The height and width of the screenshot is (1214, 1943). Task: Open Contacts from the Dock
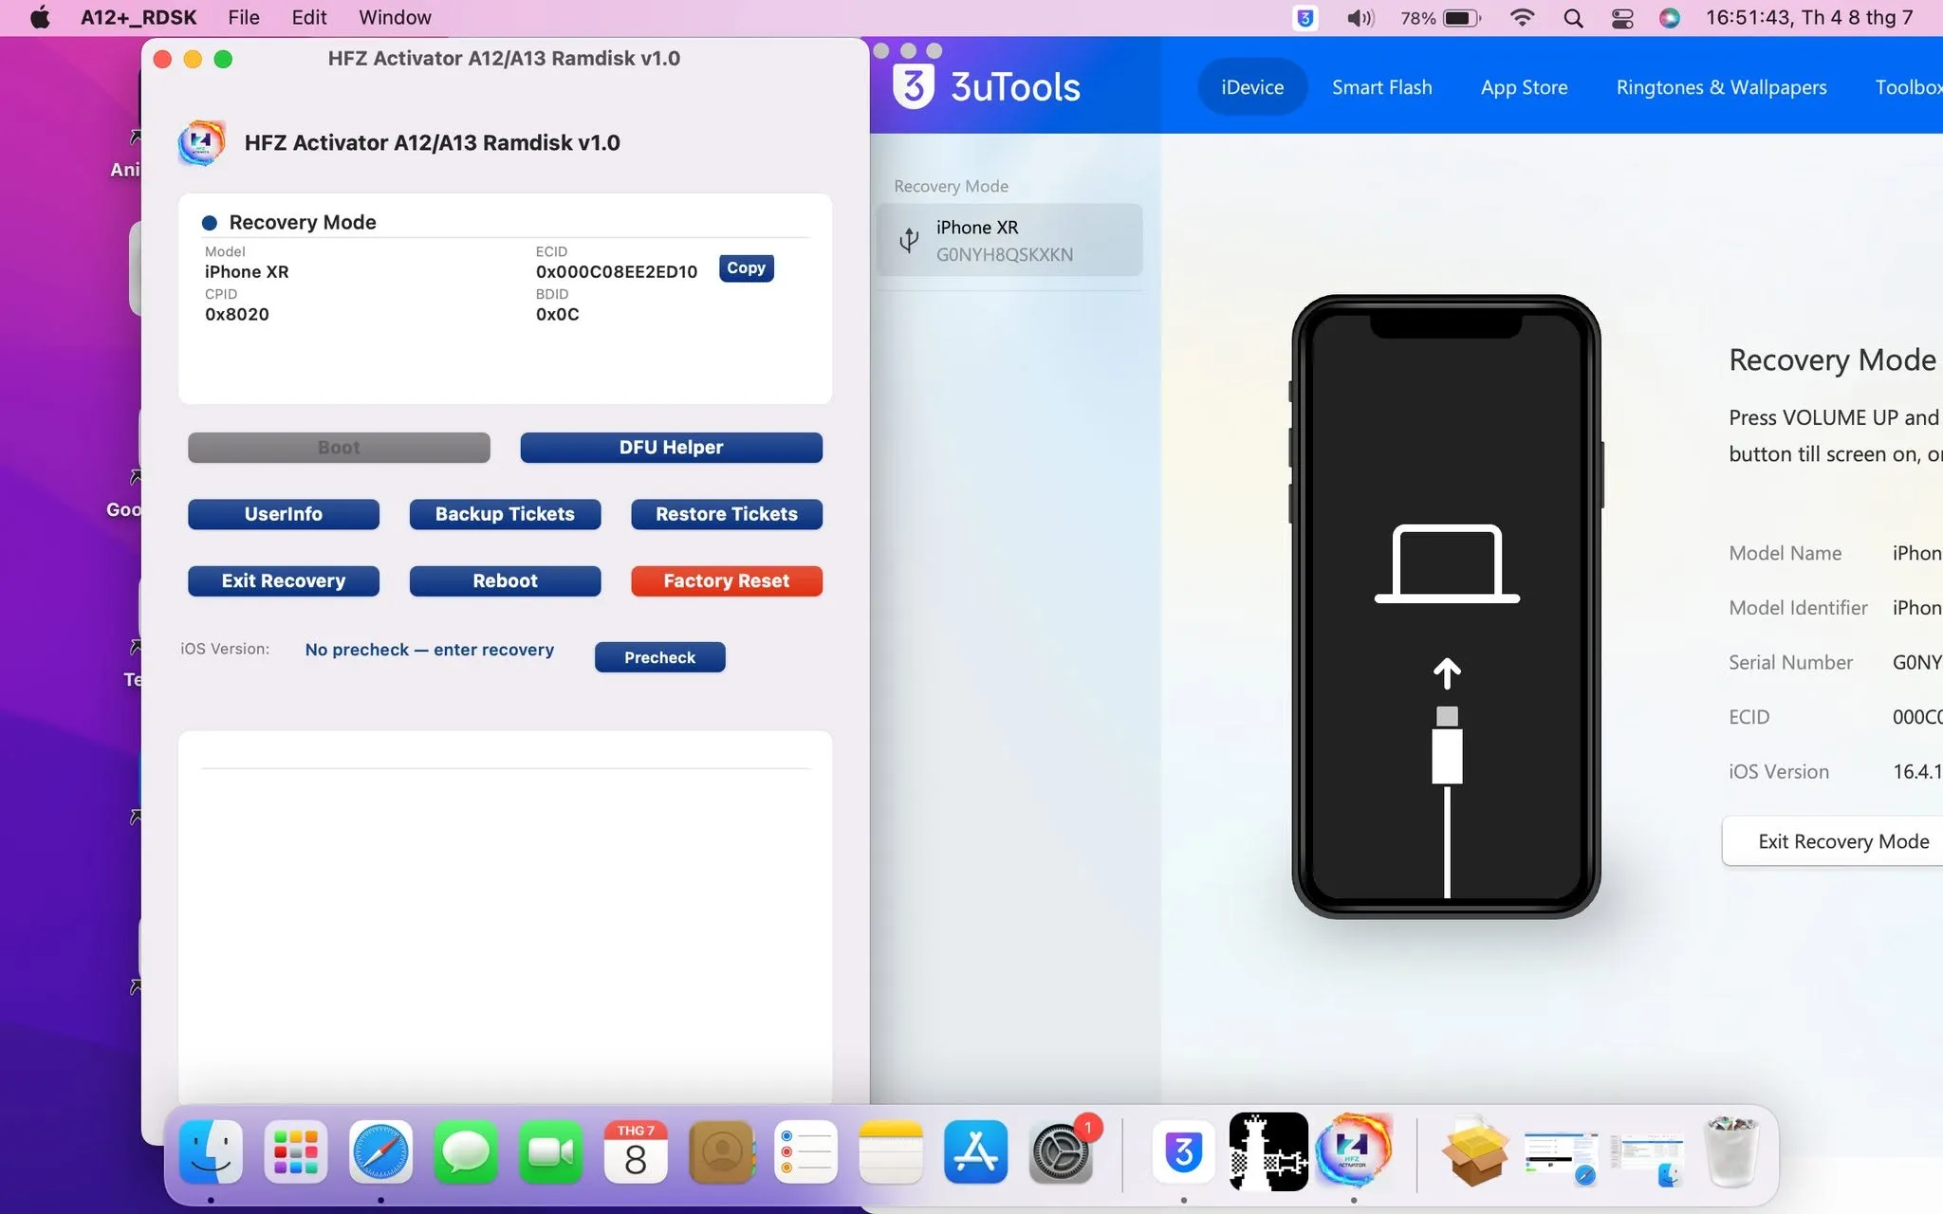tap(721, 1151)
